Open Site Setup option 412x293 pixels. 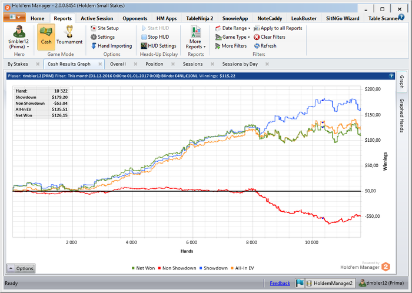pos(104,28)
